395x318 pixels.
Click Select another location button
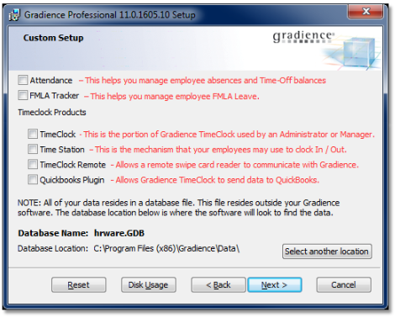tap(327, 252)
